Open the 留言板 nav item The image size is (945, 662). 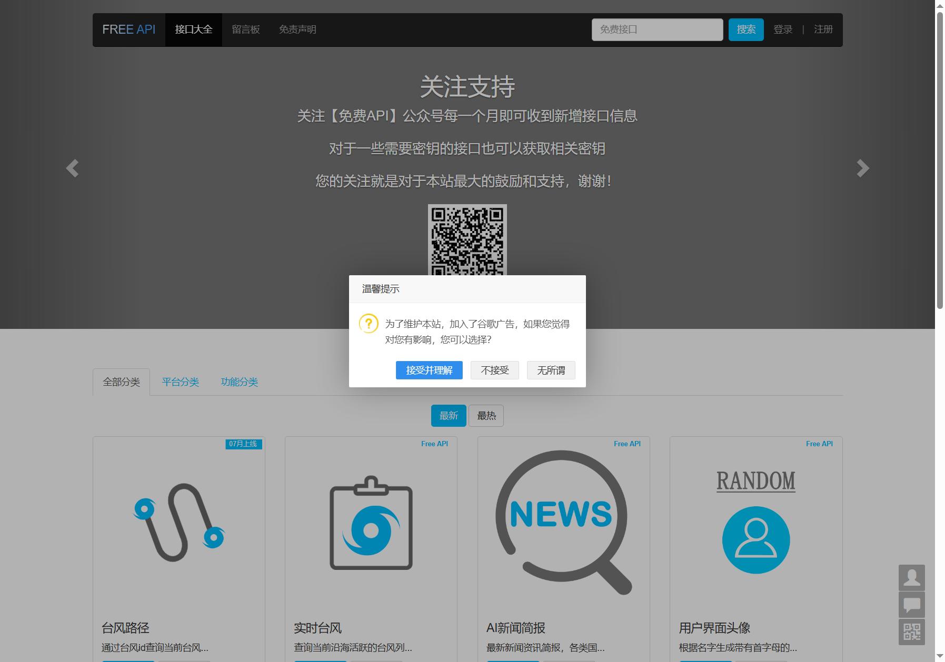[246, 29]
